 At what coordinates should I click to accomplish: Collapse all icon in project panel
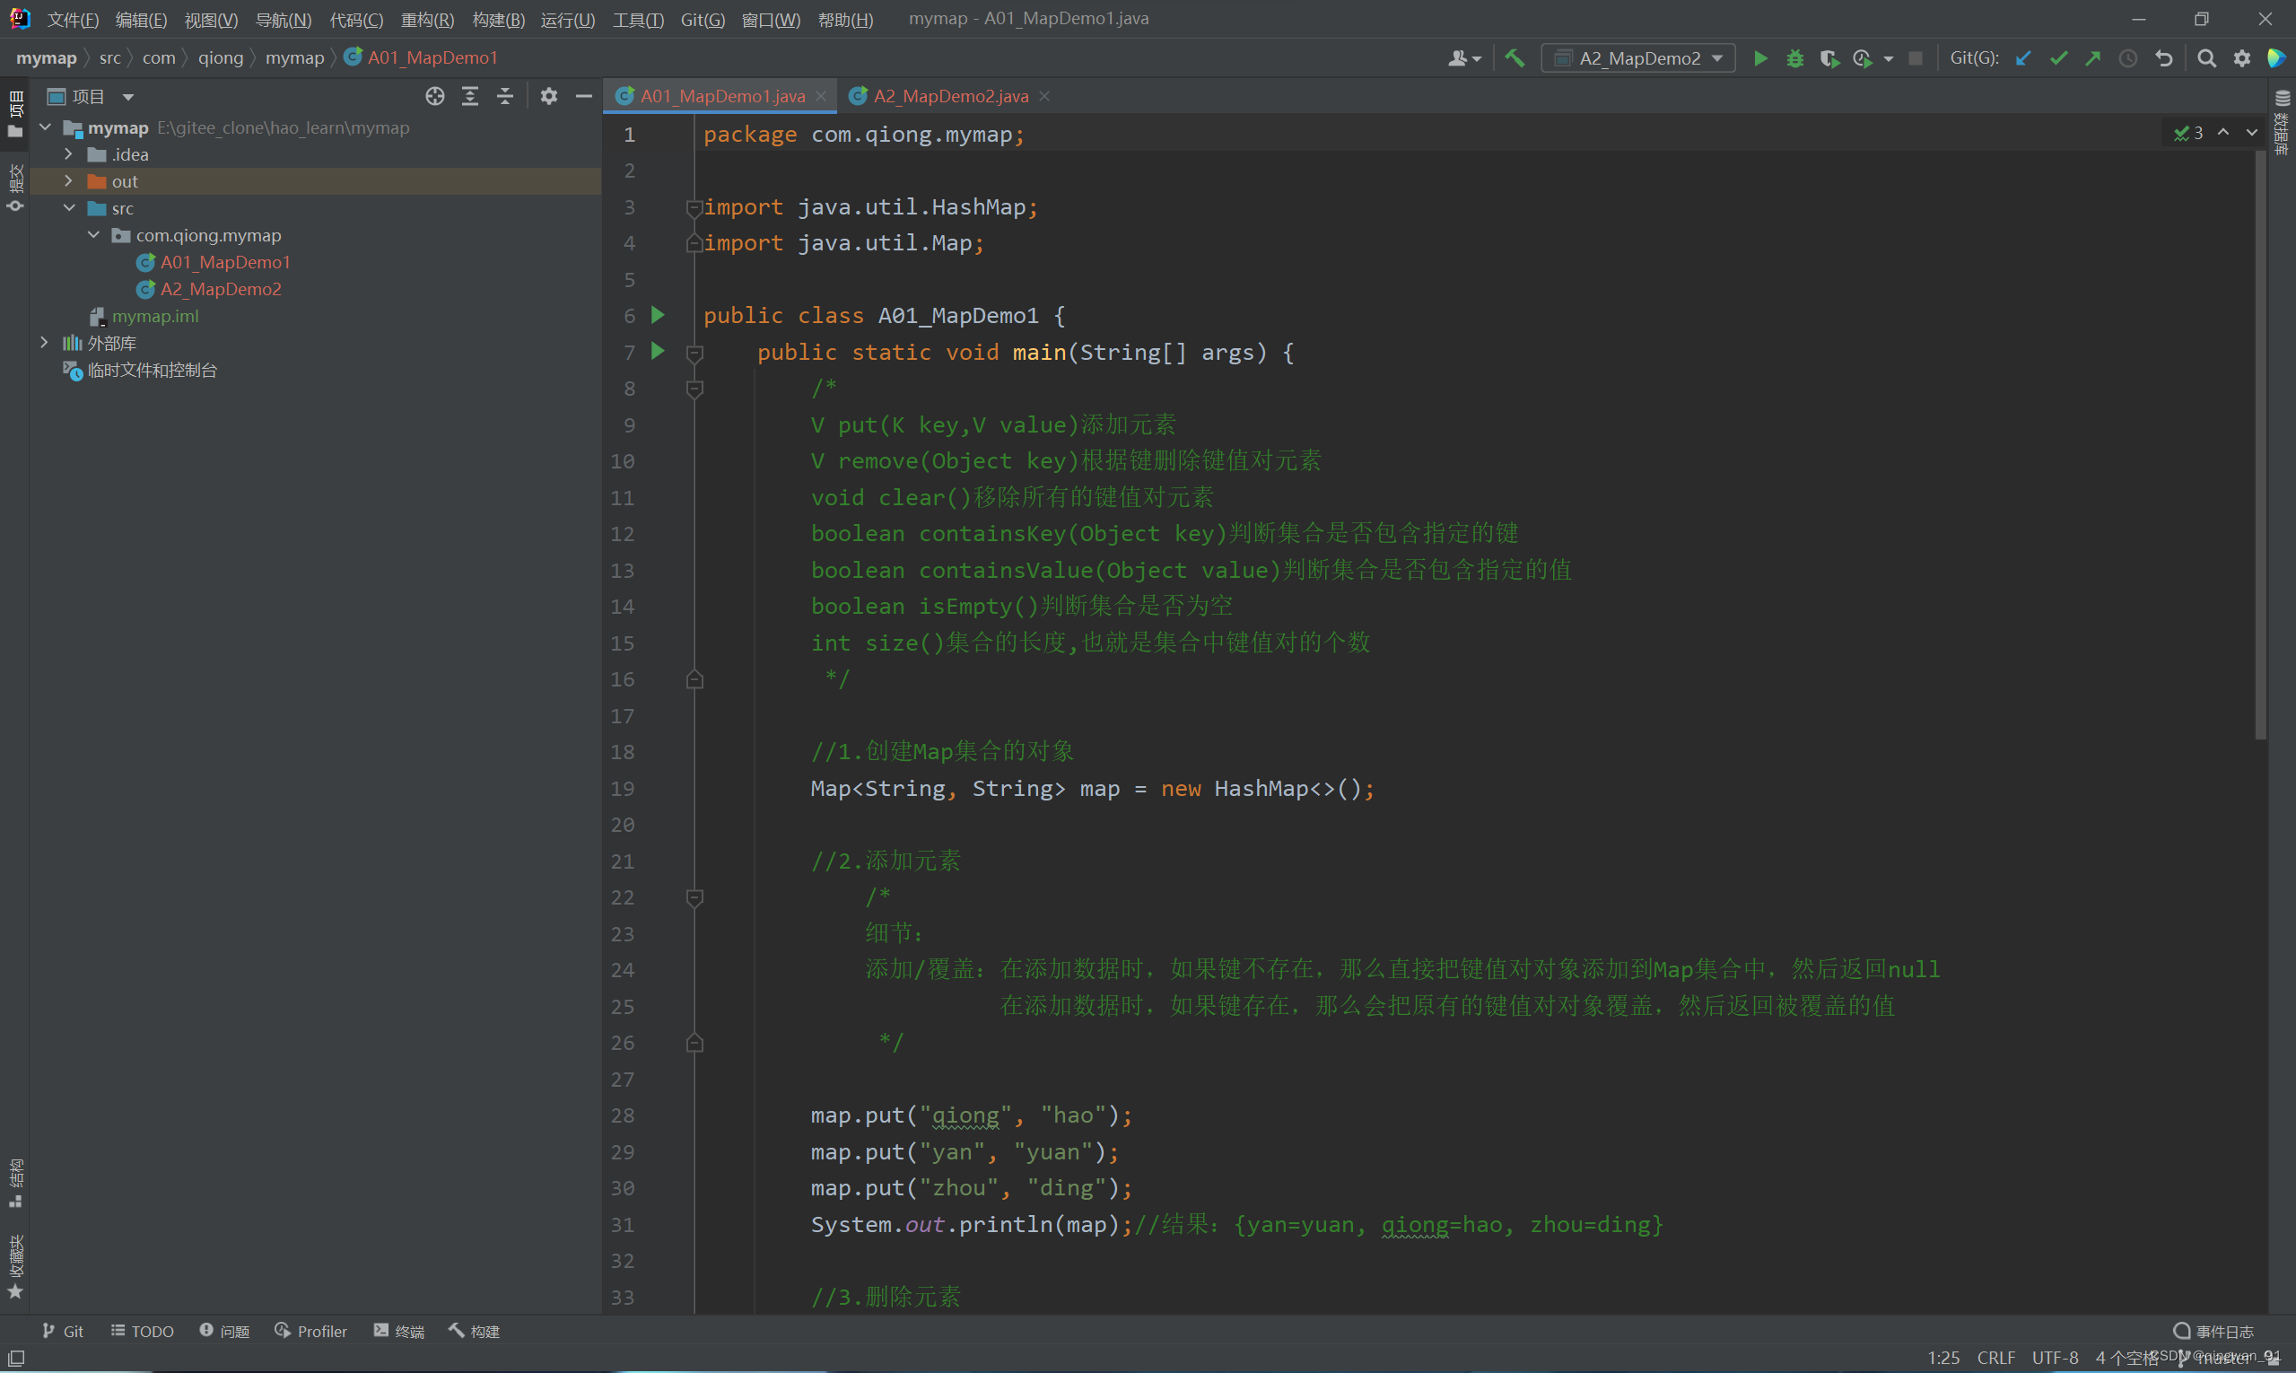505,96
